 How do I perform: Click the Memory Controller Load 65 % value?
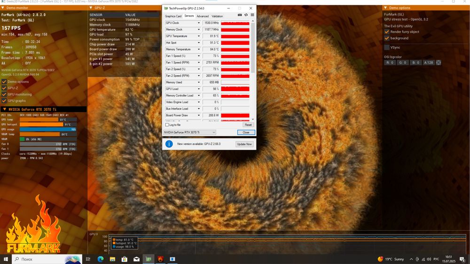211,95
